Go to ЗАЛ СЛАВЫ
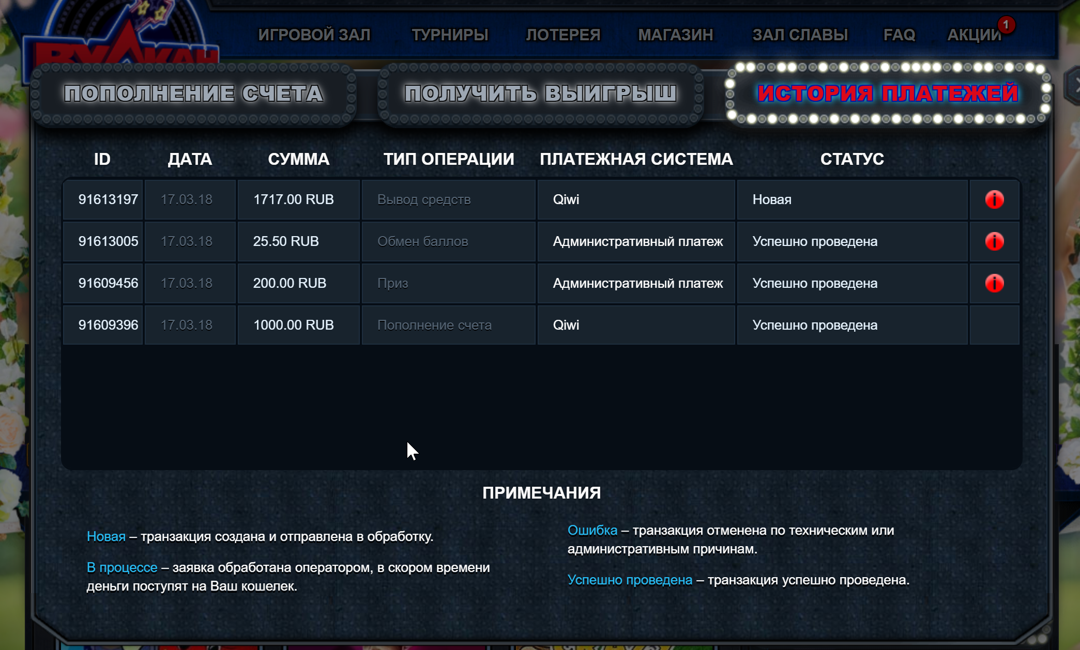The image size is (1080, 650). 801,34
